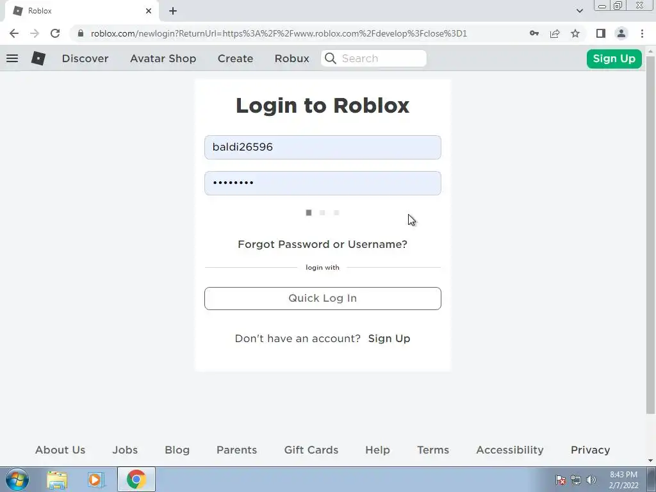Click the Roblox logo icon in navbar
This screenshot has height=492, width=656.
[x=38, y=58]
